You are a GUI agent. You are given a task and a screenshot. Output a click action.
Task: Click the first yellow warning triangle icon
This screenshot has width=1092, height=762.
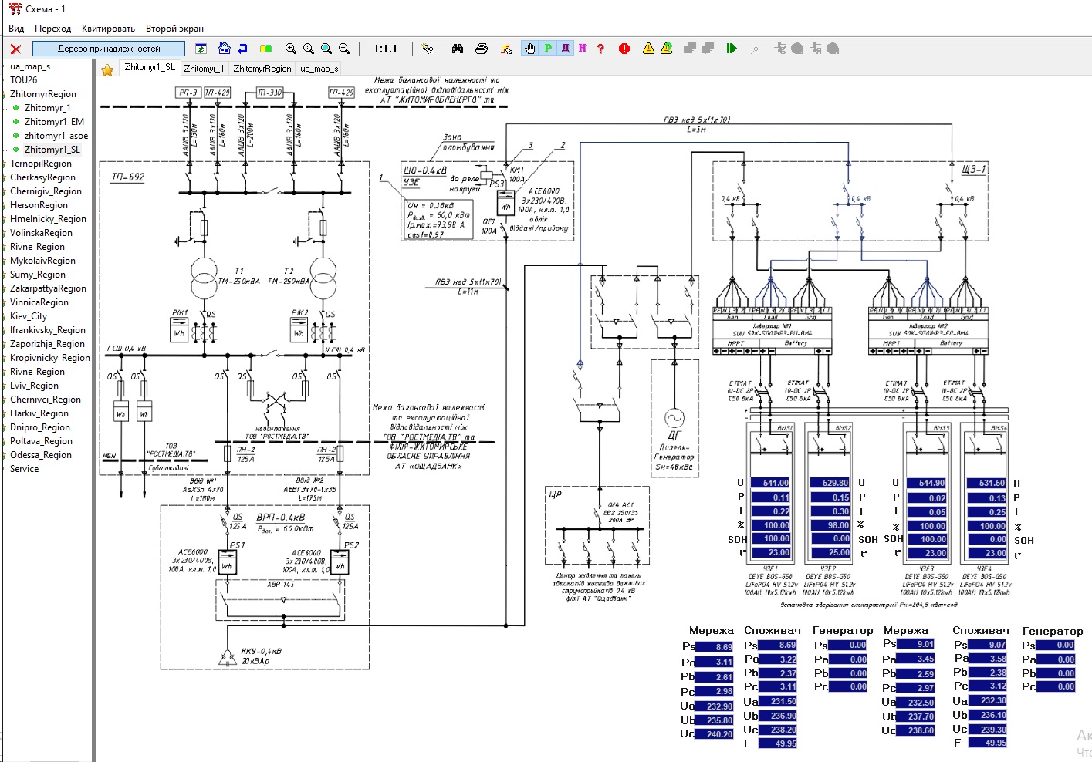pyautogui.click(x=648, y=49)
